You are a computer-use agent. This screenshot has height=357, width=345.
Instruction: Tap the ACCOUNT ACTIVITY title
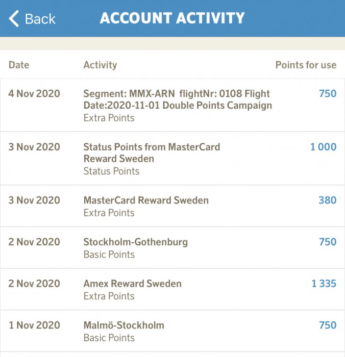pos(172,18)
